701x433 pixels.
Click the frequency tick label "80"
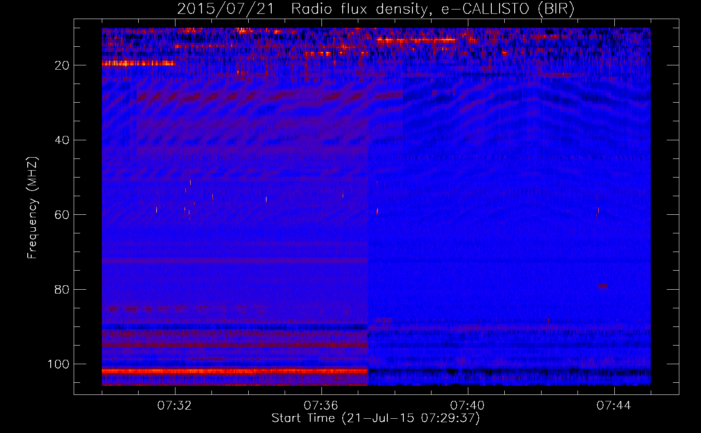point(62,290)
